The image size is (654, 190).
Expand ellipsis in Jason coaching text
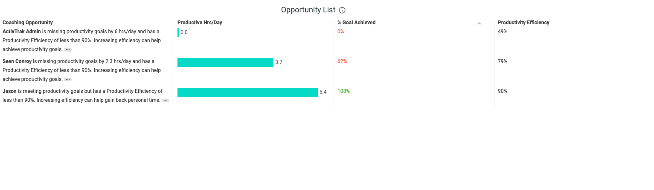click(166, 101)
